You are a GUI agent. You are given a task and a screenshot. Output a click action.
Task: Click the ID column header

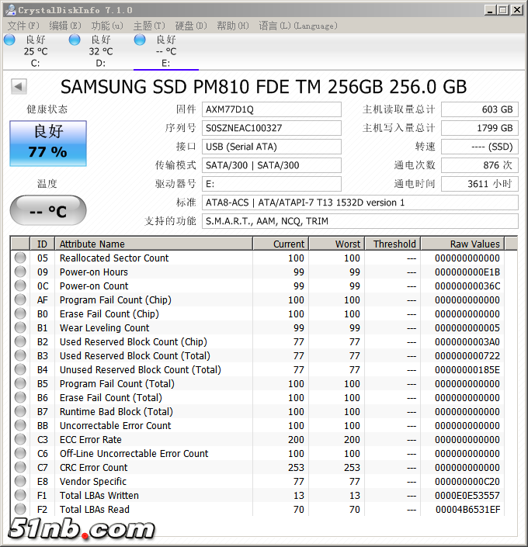click(42, 244)
